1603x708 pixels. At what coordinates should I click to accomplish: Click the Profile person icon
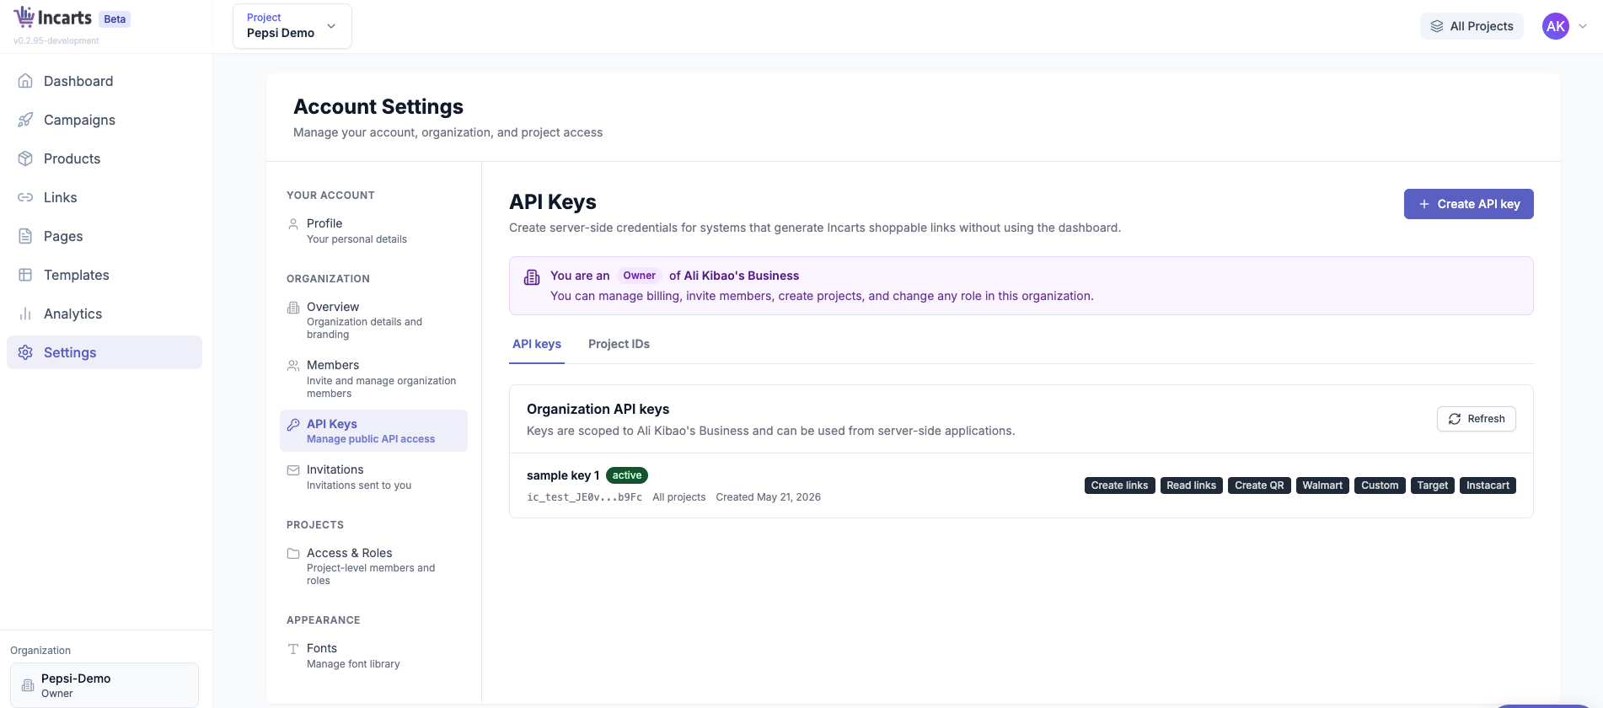coord(293,224)
